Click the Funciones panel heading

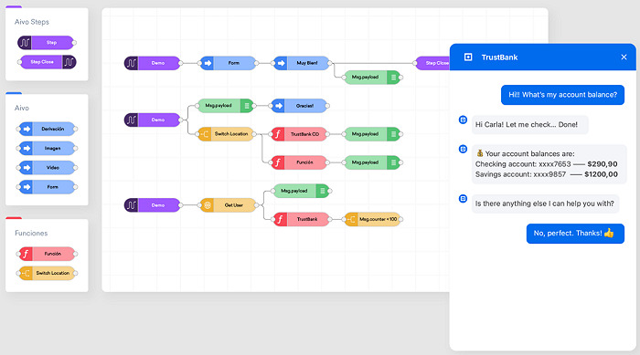pyautogui.click(x=31, y=233)
